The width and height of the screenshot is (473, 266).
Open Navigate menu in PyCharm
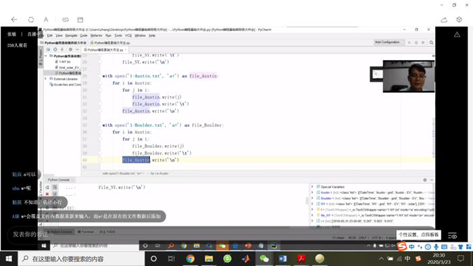point(71,36)
